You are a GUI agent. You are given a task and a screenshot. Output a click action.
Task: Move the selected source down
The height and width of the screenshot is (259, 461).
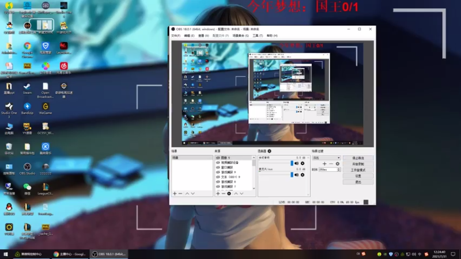(241, 193)
